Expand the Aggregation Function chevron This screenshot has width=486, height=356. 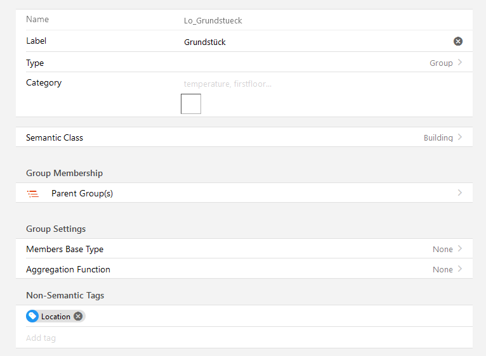tap(460, 269)
